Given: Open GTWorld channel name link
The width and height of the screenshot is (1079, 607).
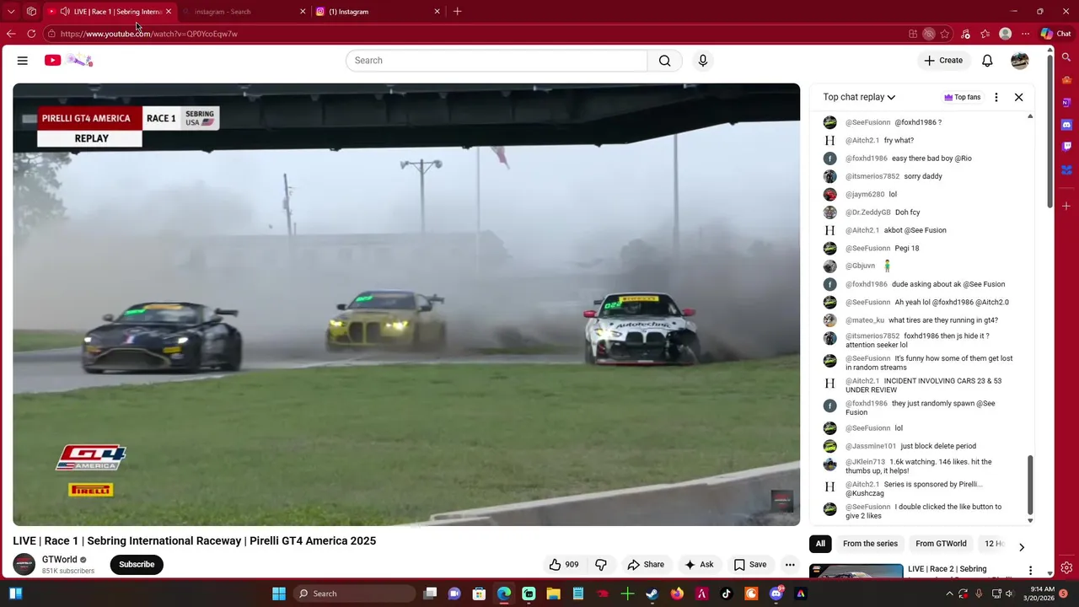Looking at the screenshot, I should [59, 560].
